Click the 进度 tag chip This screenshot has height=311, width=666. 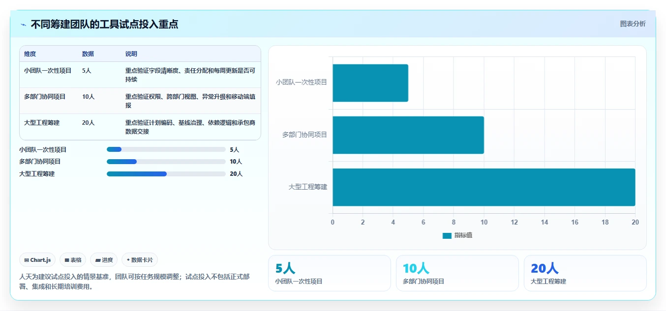[x=104, y=260]
